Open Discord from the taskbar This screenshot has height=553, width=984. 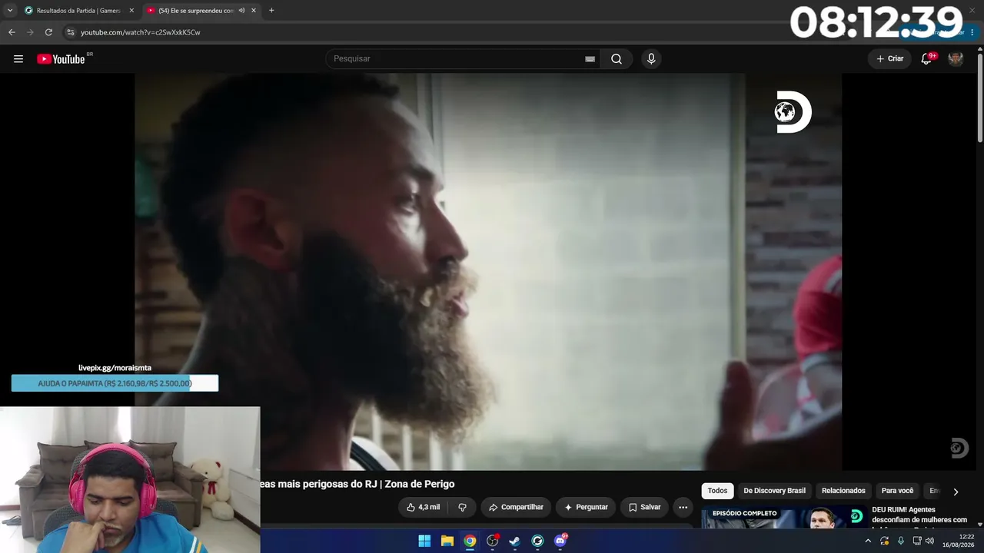coord(560,541)
